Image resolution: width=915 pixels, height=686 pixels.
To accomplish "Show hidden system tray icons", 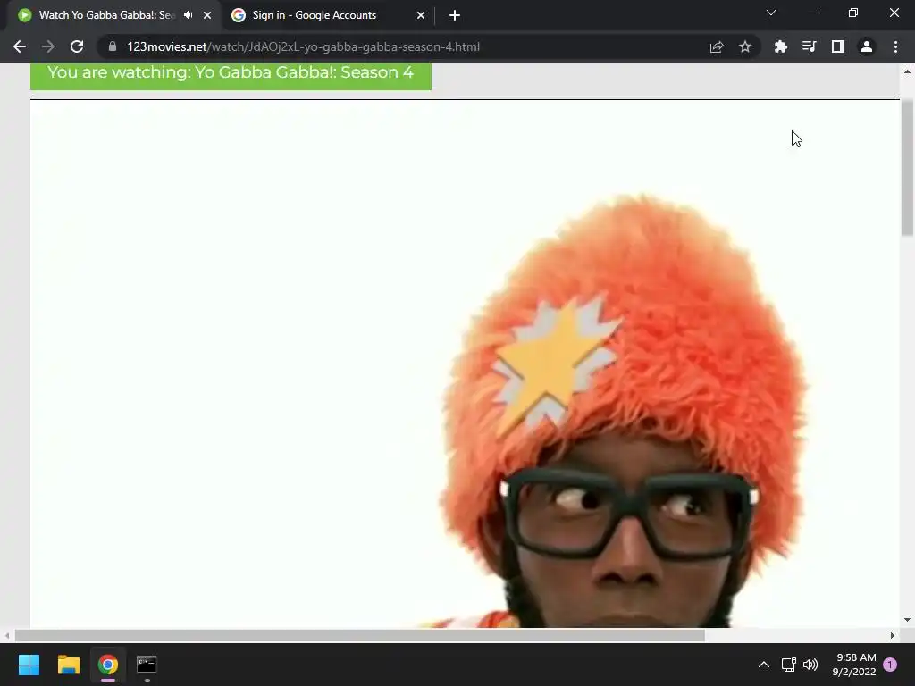I will pos(763,665).
